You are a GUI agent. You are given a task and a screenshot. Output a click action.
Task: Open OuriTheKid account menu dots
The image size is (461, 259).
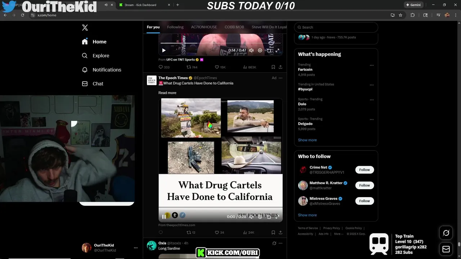coord(135,248)
